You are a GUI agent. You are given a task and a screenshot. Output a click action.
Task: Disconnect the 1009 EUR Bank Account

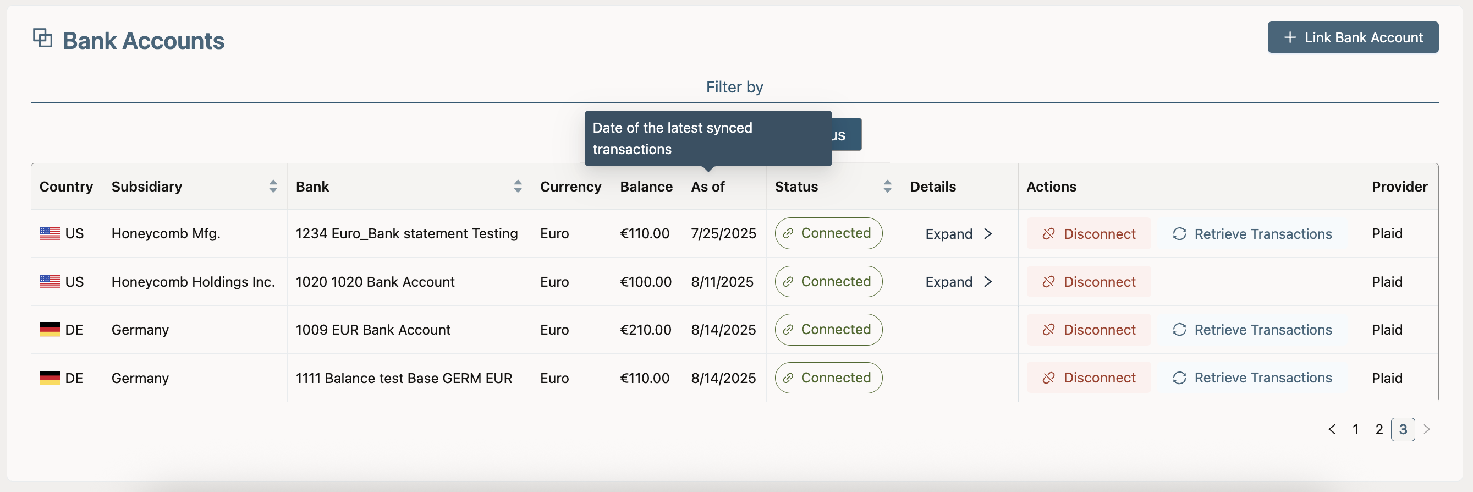tap(1088, 330)
